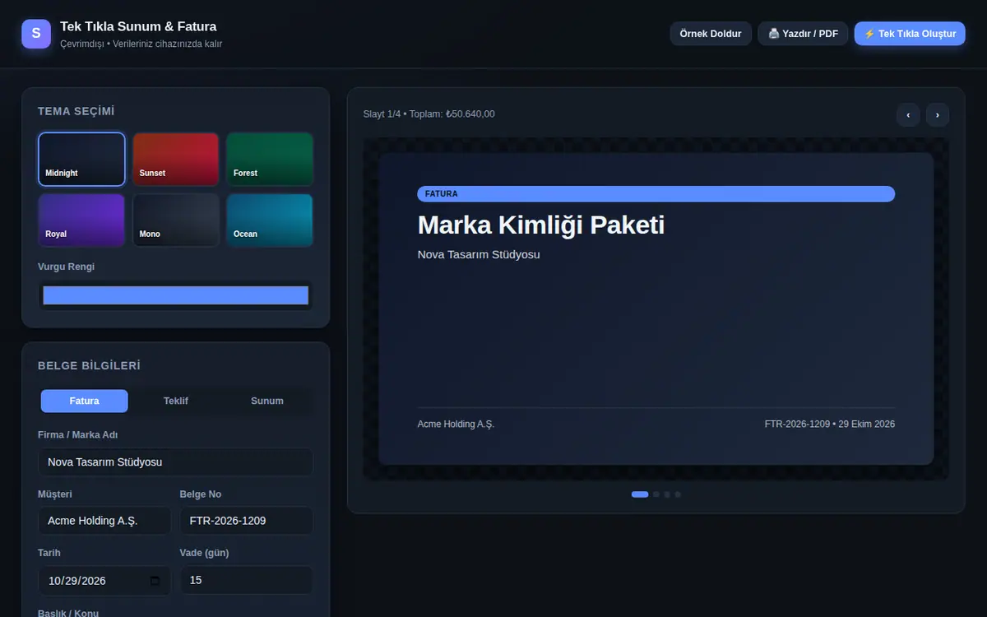
Task: Pick the Royal theme
Action: [81, 220]
